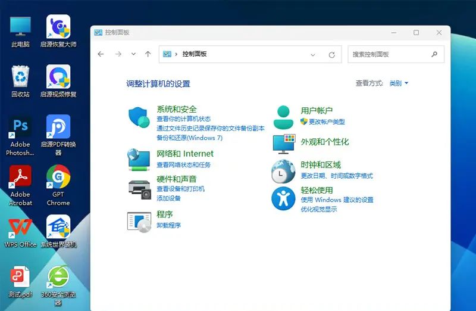Open 网络和 Internet category link
The width and height of the screenshot is (476, 311).
click(185, 154)
